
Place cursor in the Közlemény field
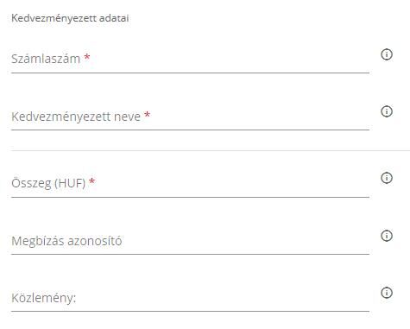coord(190,298)
